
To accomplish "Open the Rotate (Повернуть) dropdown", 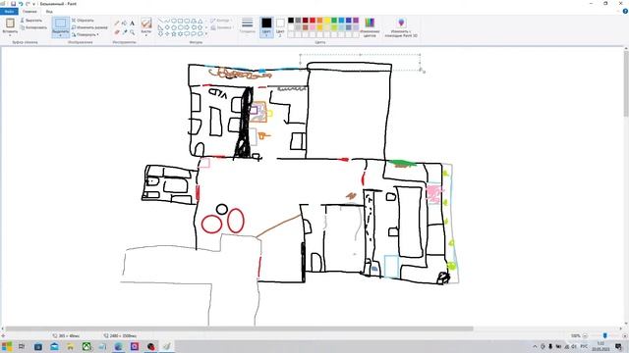I will (x=86, y=35).
